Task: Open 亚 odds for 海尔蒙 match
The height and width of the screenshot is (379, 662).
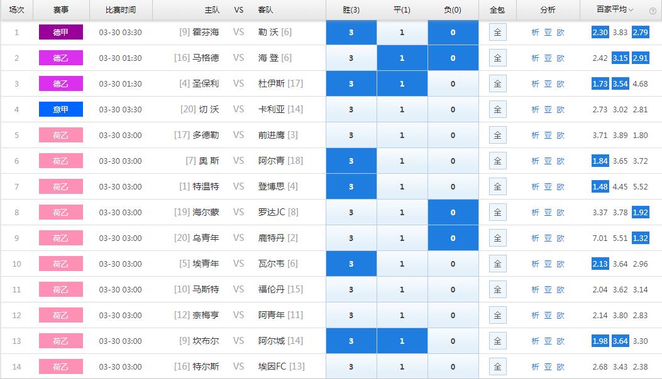Action: [548, 213]
